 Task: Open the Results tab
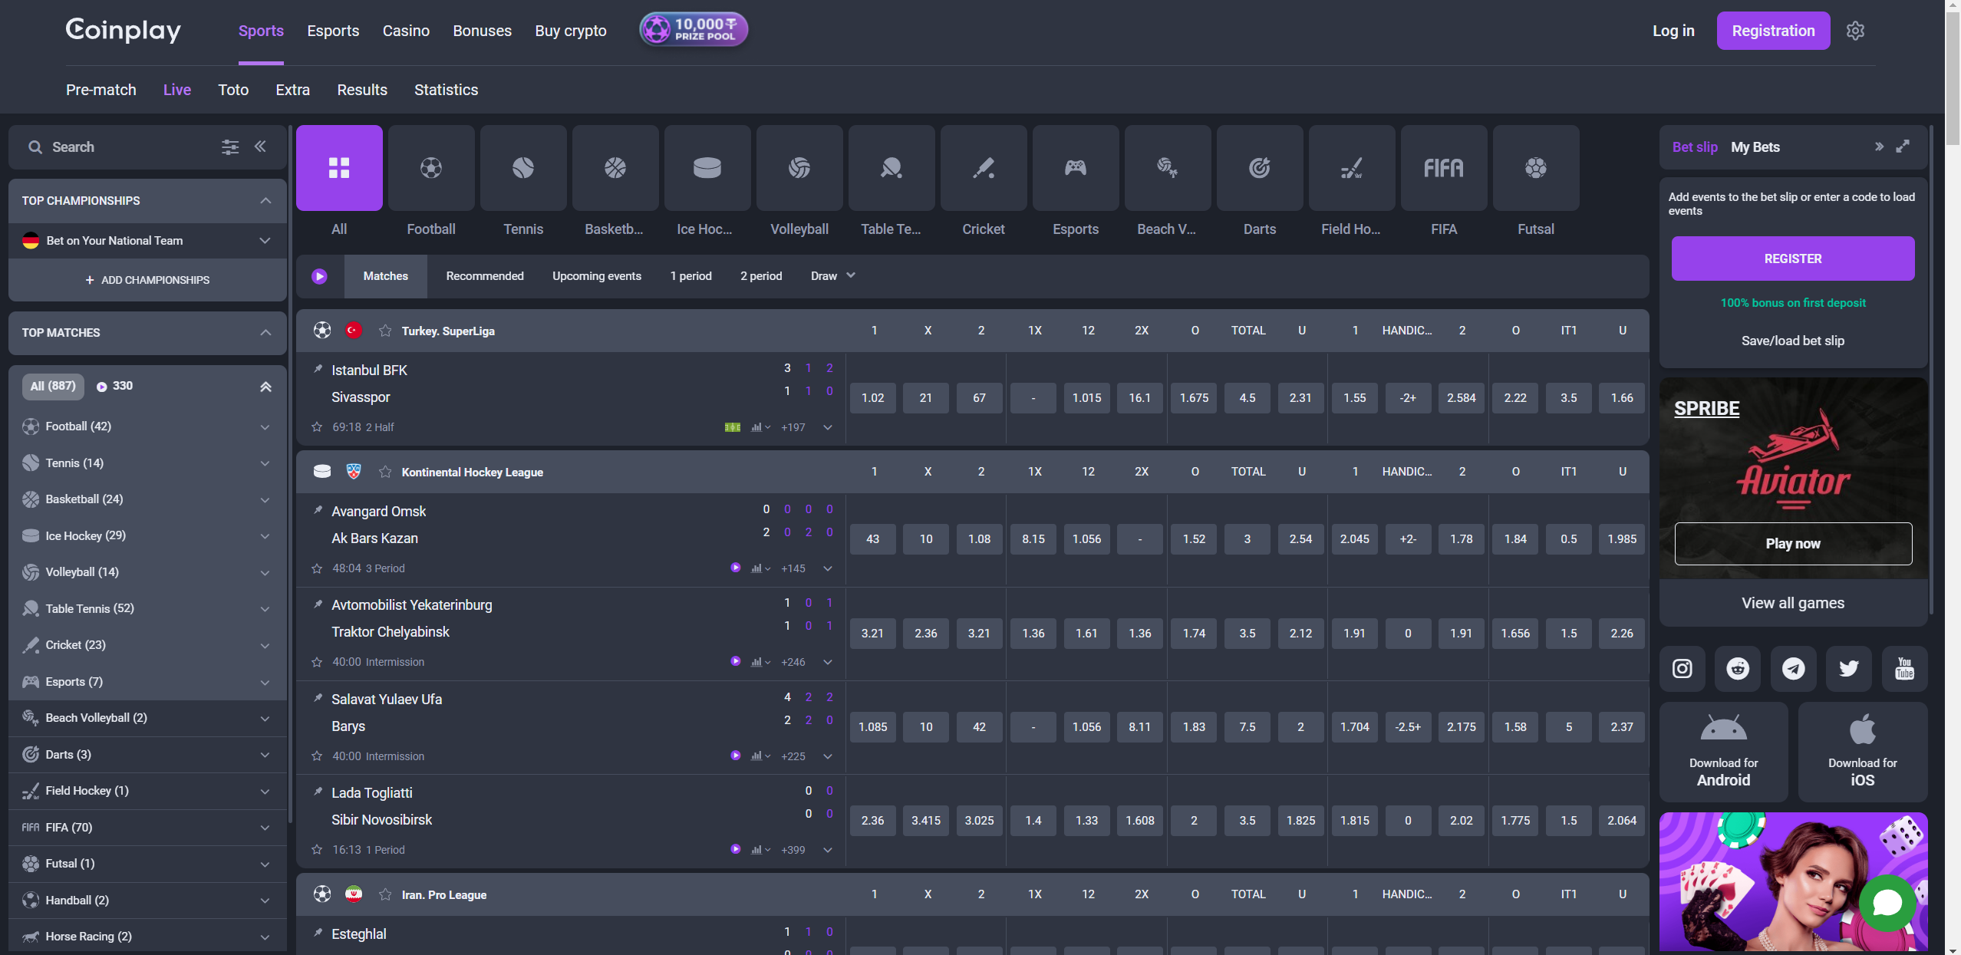(x=362, y=90)
